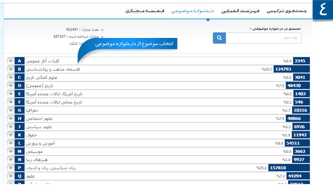Expand row D تاریخ (عمومی)

(10, 86)
